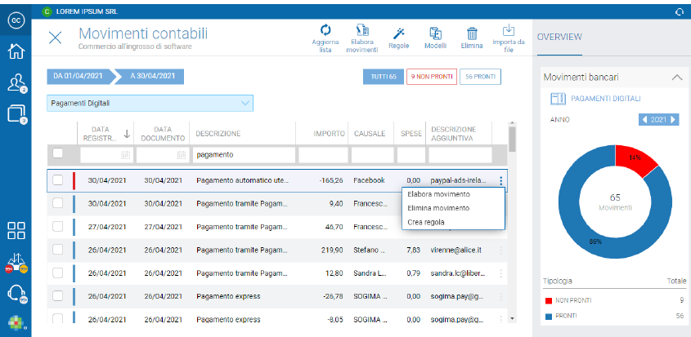The image size is (691, 337).
Task: Click the green C company badge
Action: (47, 12)
